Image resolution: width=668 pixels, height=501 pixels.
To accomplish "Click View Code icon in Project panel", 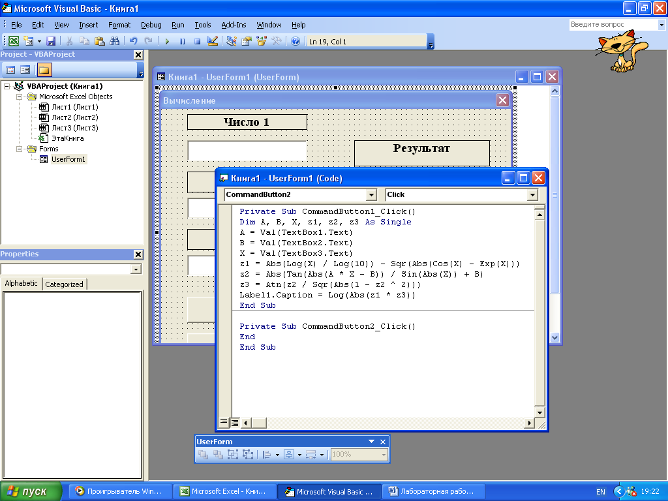I will pyautogui.click(x=10, y=69).
